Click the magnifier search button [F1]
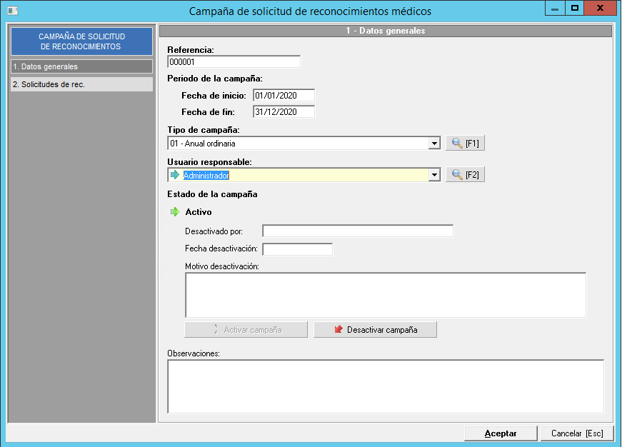This screenshot has width=622, height=447. (x=465, y=144)
